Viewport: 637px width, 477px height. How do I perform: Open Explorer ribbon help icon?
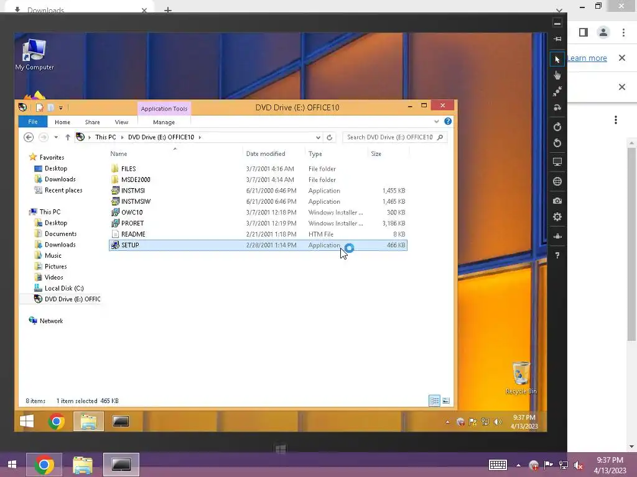[448, 121]
